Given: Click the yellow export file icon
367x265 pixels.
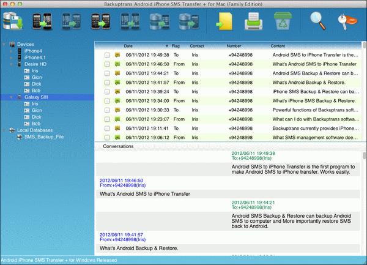Looking at the screenshot, I should pyautogui.click(x=224, y=21).
